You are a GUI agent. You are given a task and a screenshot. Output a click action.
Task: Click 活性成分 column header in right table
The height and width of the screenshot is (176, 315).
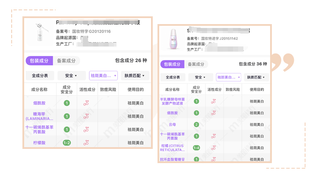click(x=214, y=90)
